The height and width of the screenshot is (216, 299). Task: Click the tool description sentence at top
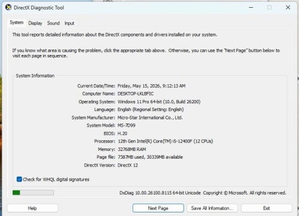115,35
